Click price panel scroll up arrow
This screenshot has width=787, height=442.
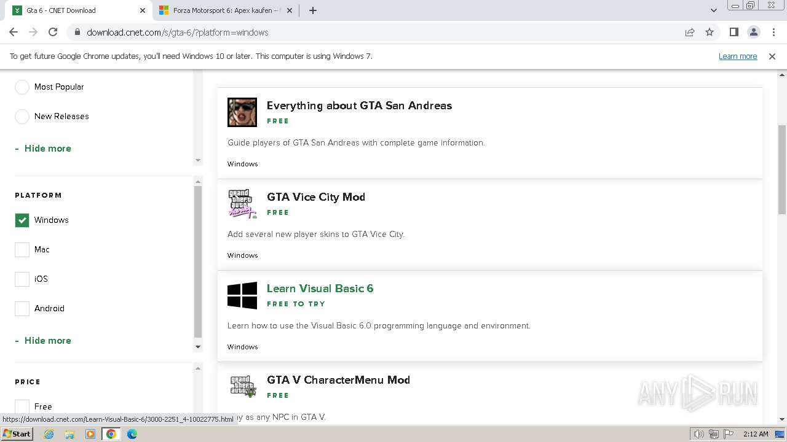(198, 368)
